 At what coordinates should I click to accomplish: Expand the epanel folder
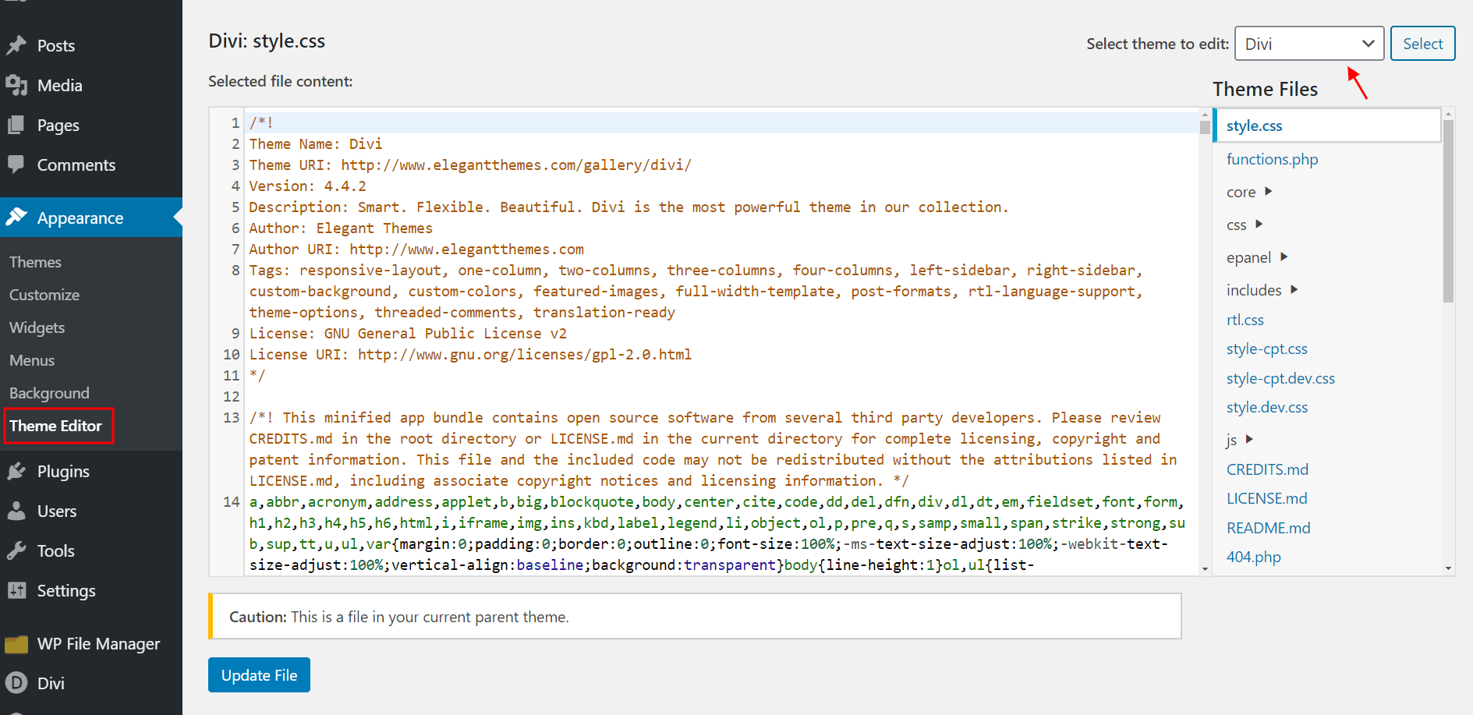point(1257,257)
